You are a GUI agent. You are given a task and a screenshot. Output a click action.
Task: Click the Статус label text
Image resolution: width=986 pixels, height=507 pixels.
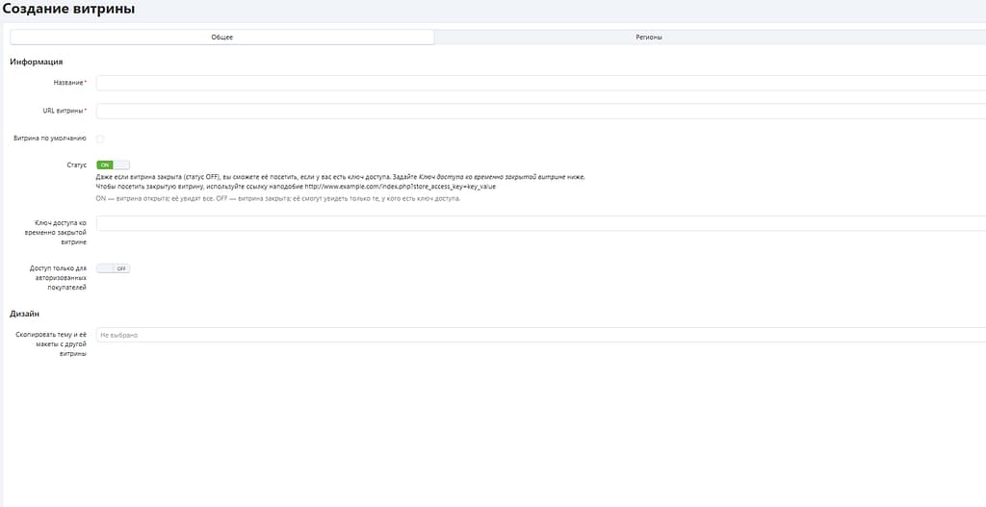click(x=76, y=165)
